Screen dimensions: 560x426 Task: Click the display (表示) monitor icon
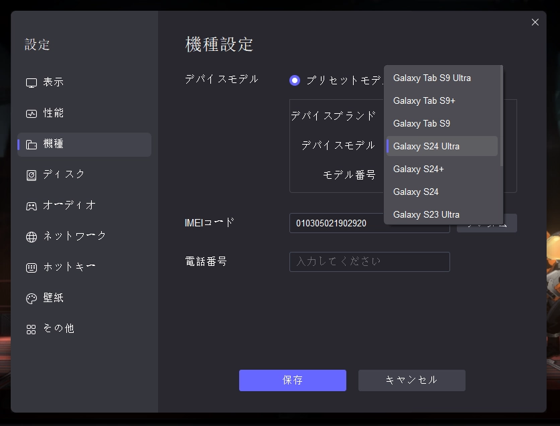[x=31, y=83]
